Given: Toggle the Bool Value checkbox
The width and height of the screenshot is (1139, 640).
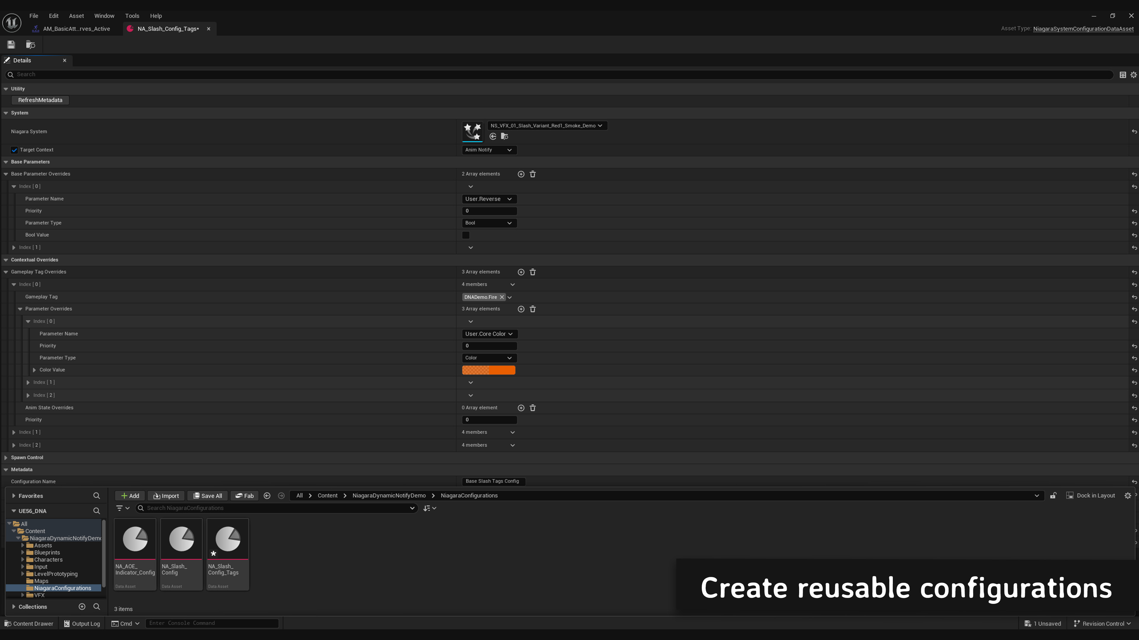Looking at the screenshot, I should [x=466, y=235].
